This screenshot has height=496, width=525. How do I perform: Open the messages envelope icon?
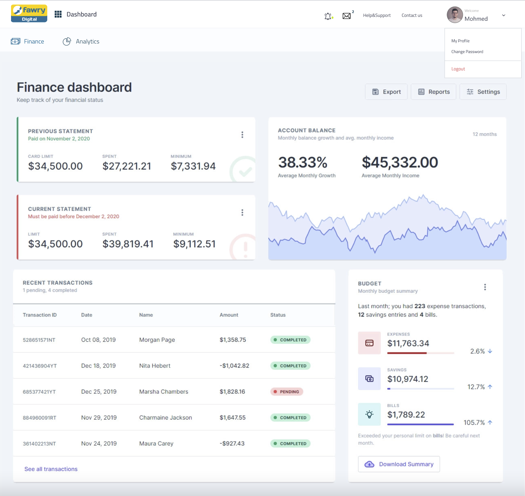[347, 16]
